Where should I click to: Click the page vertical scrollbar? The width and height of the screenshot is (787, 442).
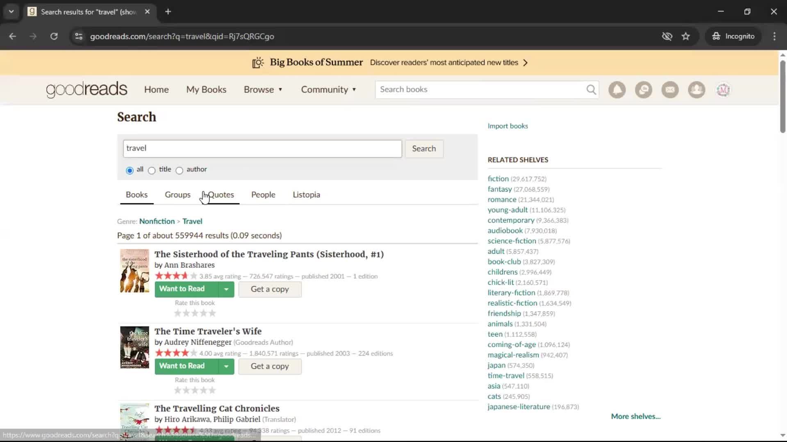tap(782, 96)
